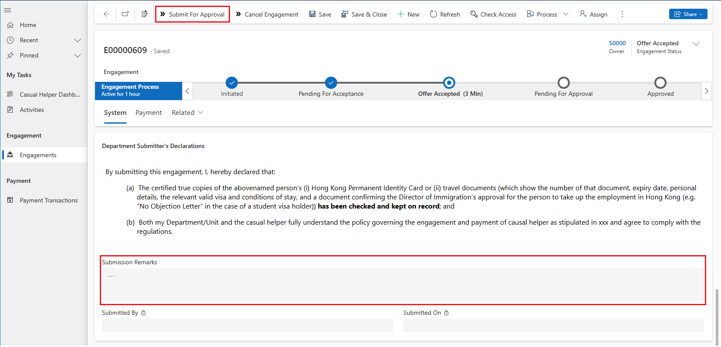Open the Share button dropdown arrow
Image resolution: width=721 pixels, height=347 pixels.
(x=701, y=14)
